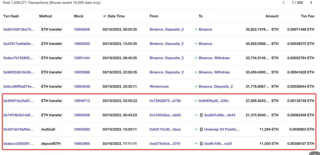Open sender address 0x5d172c30...3aca

click(165, 129)
